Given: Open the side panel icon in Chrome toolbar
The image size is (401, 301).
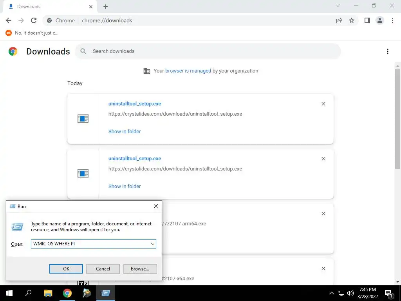Looking at the screenshot, I should point(367,20).
